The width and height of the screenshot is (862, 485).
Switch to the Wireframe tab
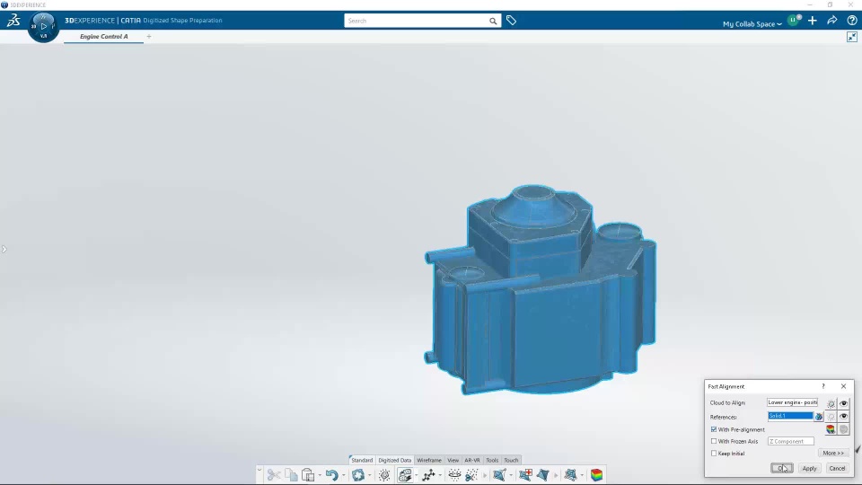pos(429,460)
